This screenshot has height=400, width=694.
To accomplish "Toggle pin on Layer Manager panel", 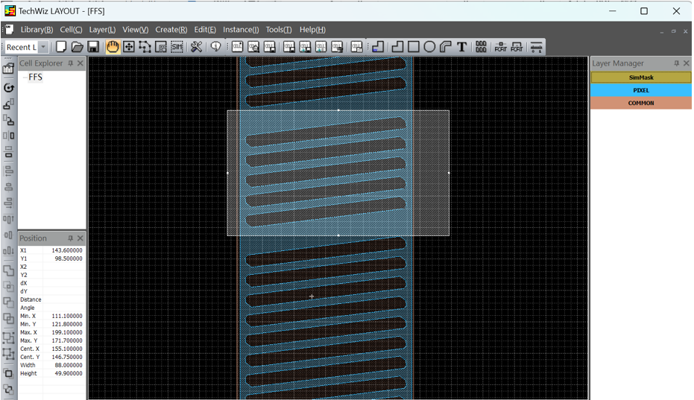I will click(676, 64).
